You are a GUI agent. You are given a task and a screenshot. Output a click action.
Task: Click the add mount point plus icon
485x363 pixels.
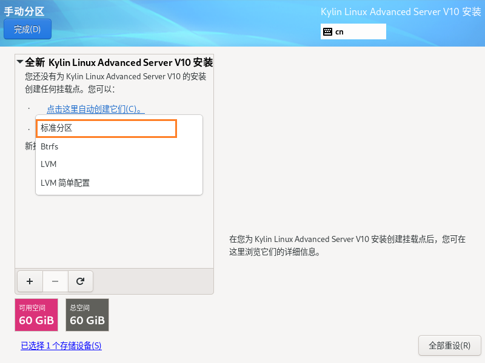(x=30, y=281)
